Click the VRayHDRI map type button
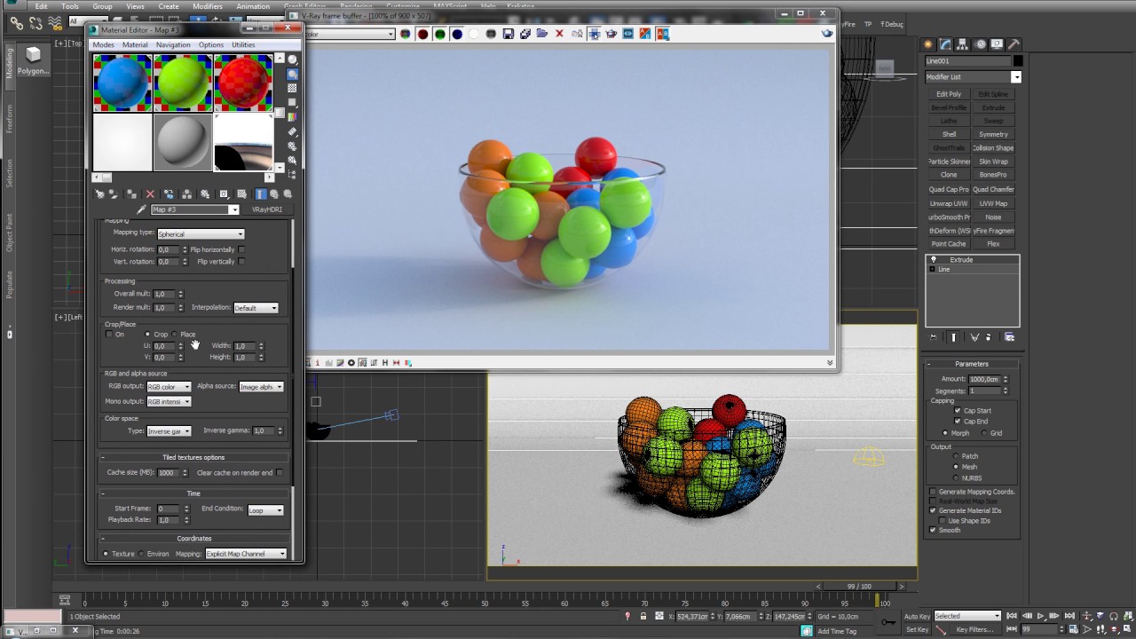Image resolution: width=1136 pixels, height=639 pixels. coord(266,210)
